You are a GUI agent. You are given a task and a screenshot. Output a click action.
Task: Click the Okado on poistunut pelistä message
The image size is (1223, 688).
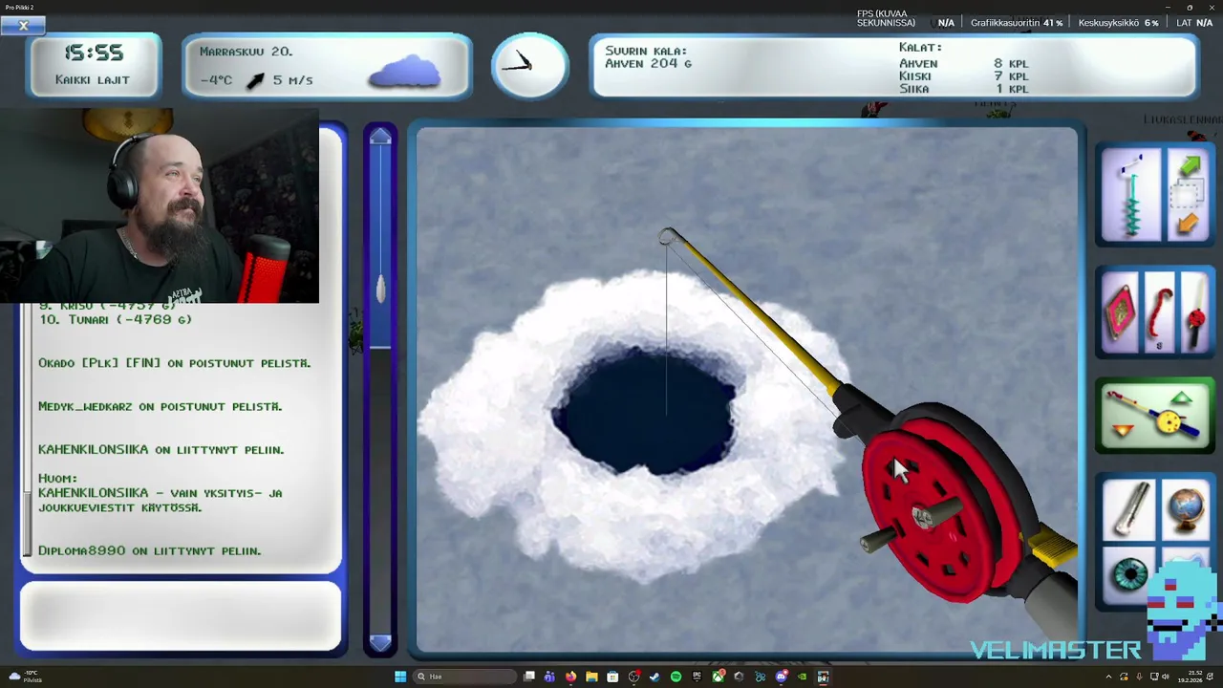click(x=174, y=363)
